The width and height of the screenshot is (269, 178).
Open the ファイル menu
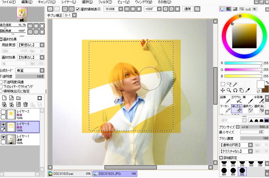click(x=8, y=2)
